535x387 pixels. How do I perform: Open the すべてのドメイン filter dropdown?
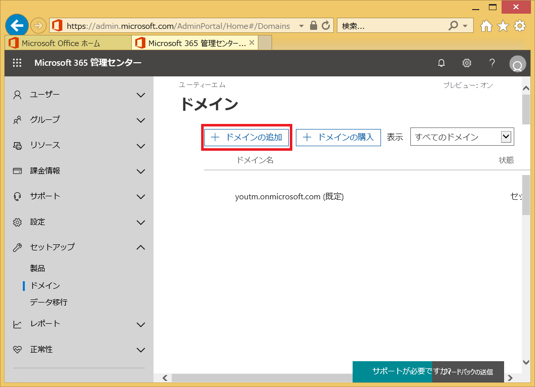click(462, 137)
